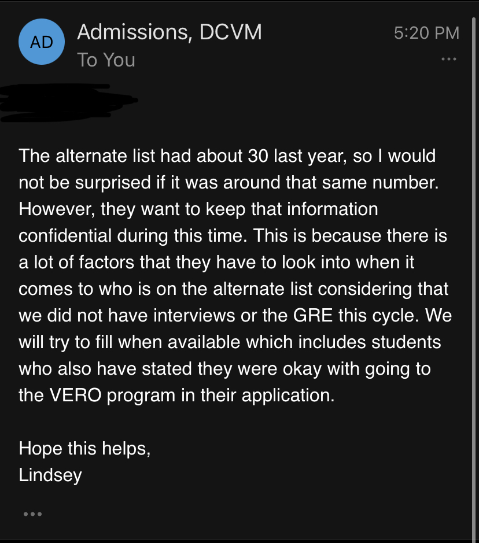
Task: Click the word confidential in the email
Action: tap(65, 236)
